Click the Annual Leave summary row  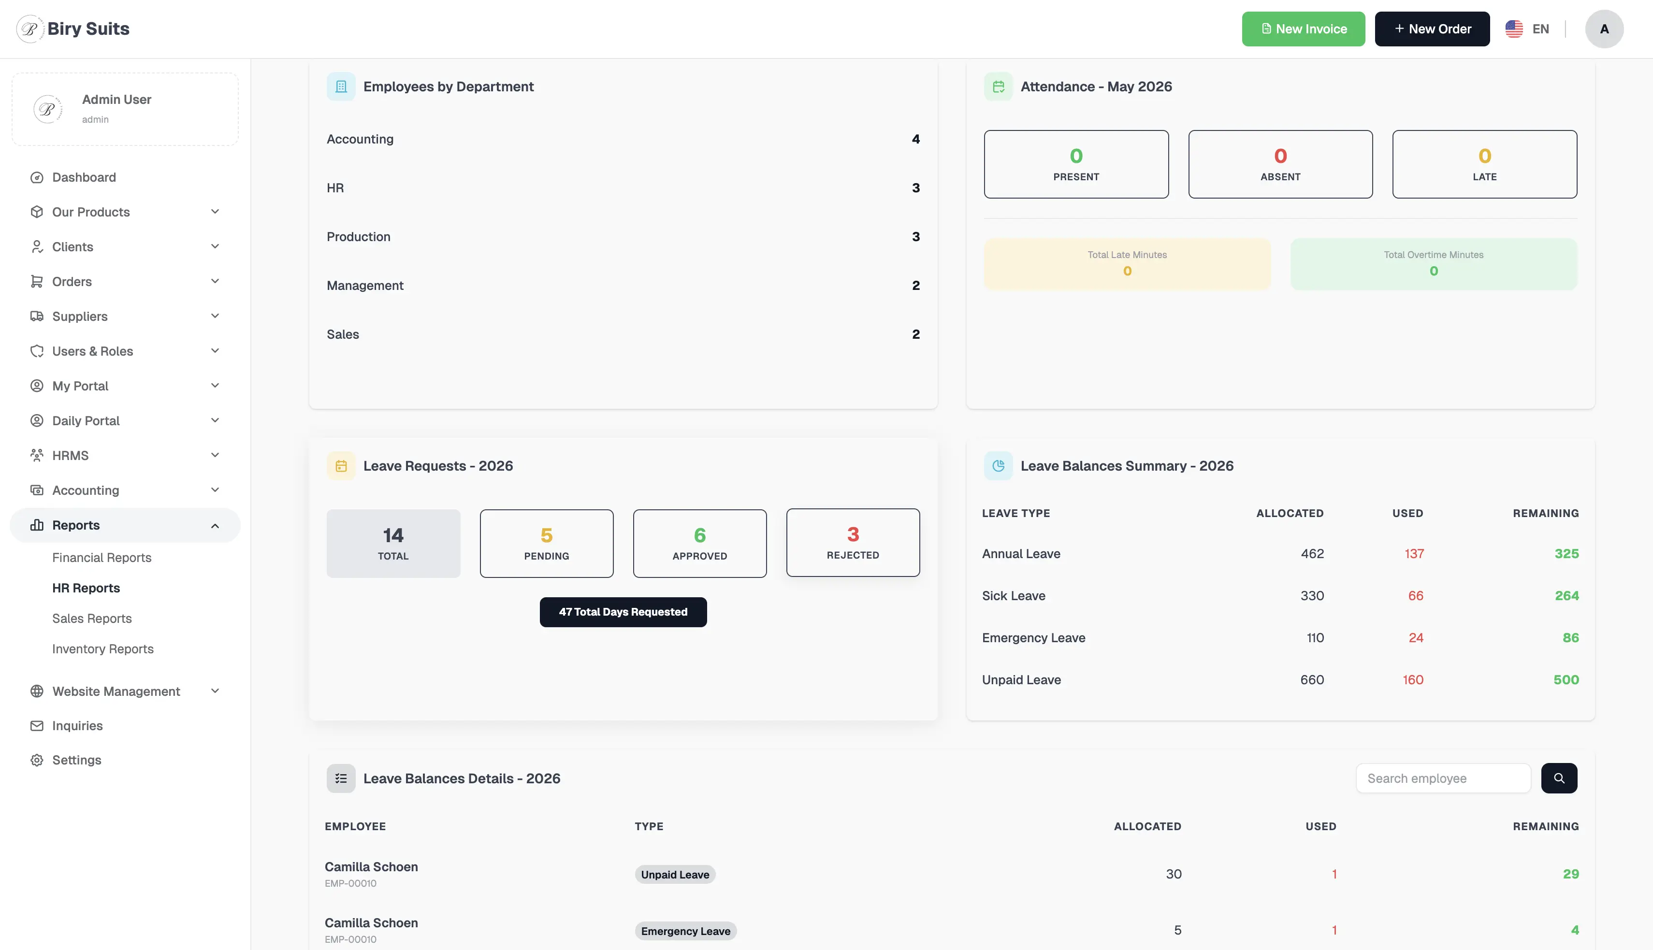point(1280,554)
